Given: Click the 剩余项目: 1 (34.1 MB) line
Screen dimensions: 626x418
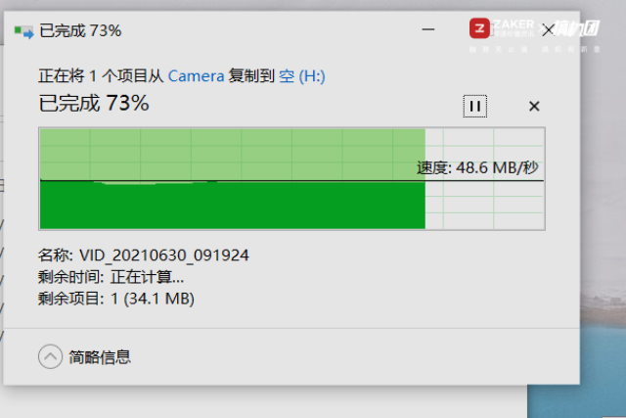Looking at the screenshot, I should coord(116,299).
